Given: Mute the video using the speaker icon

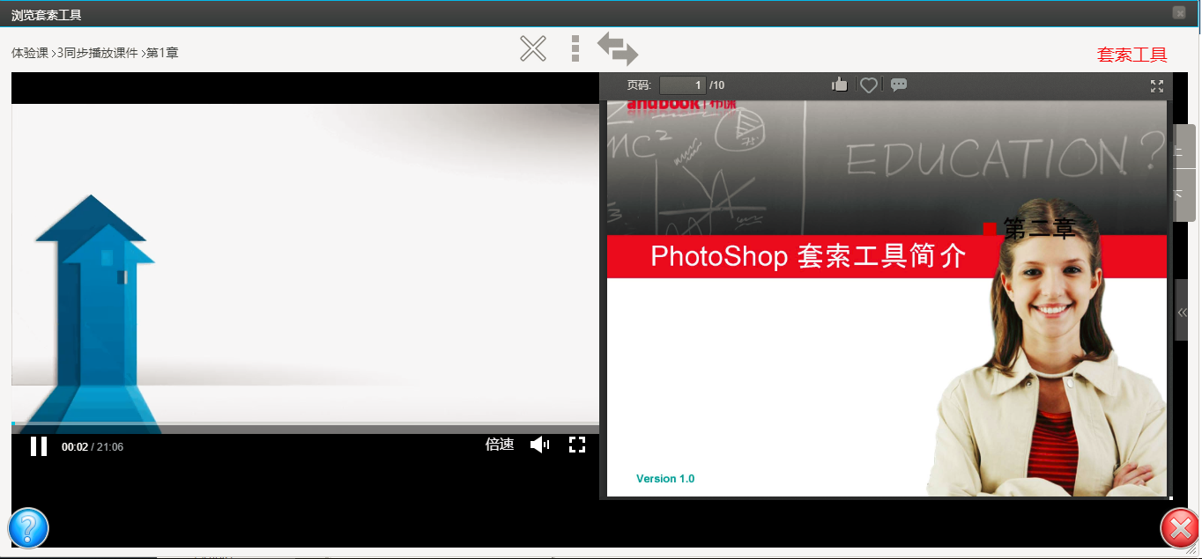Looking at the screenshot, I should click(539, 445).
